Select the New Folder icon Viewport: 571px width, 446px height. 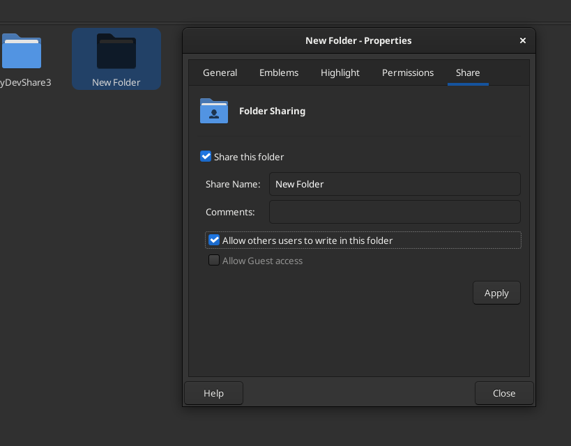pyautogui.click(x=116, y=51)
